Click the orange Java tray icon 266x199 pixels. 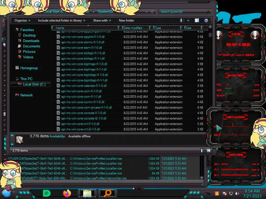point(217,193)
